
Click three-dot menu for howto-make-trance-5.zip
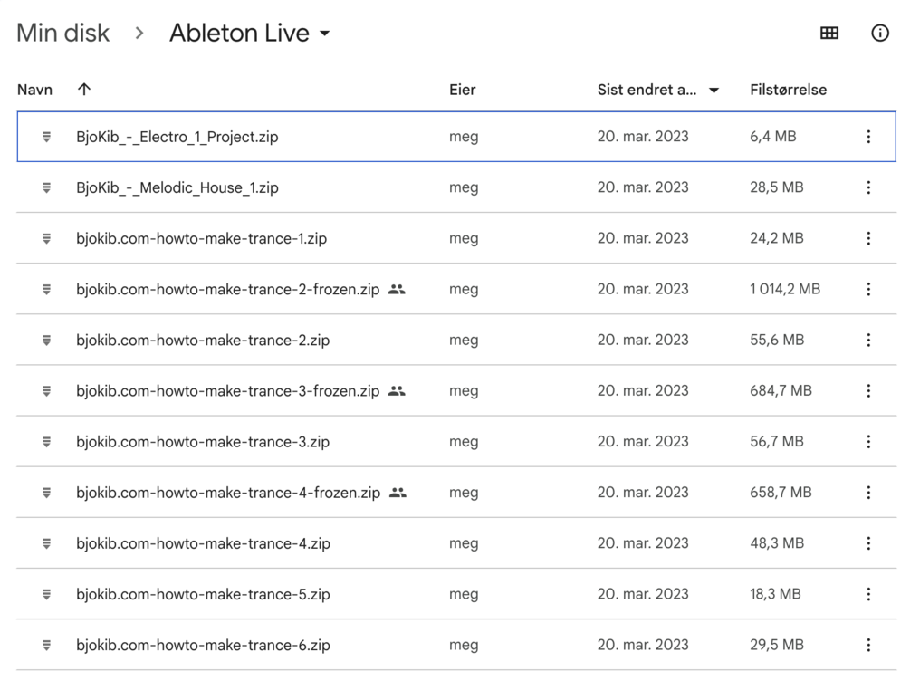868,595
